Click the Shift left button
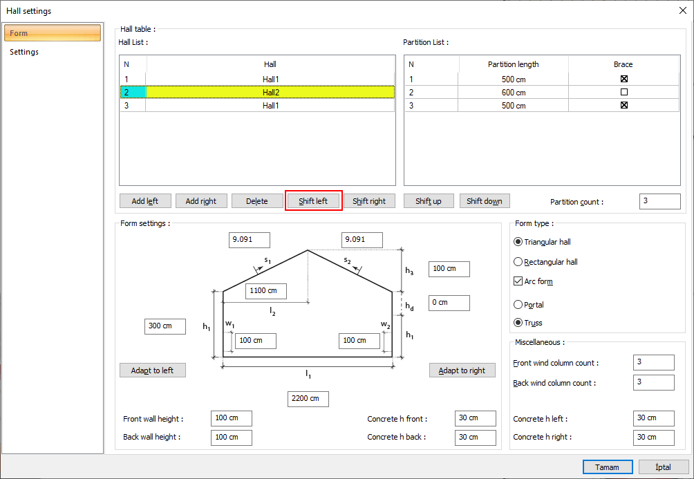 tap(313, 201)
